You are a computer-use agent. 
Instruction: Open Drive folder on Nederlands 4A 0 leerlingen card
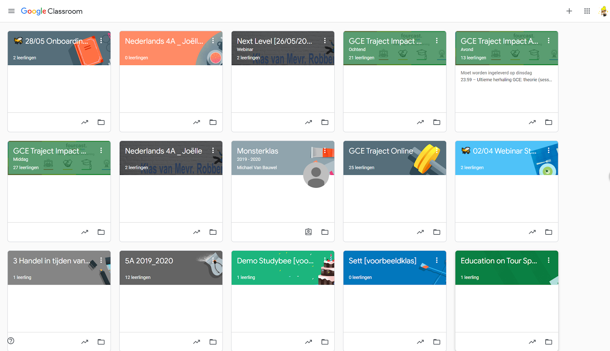click(x=213, y=122)
